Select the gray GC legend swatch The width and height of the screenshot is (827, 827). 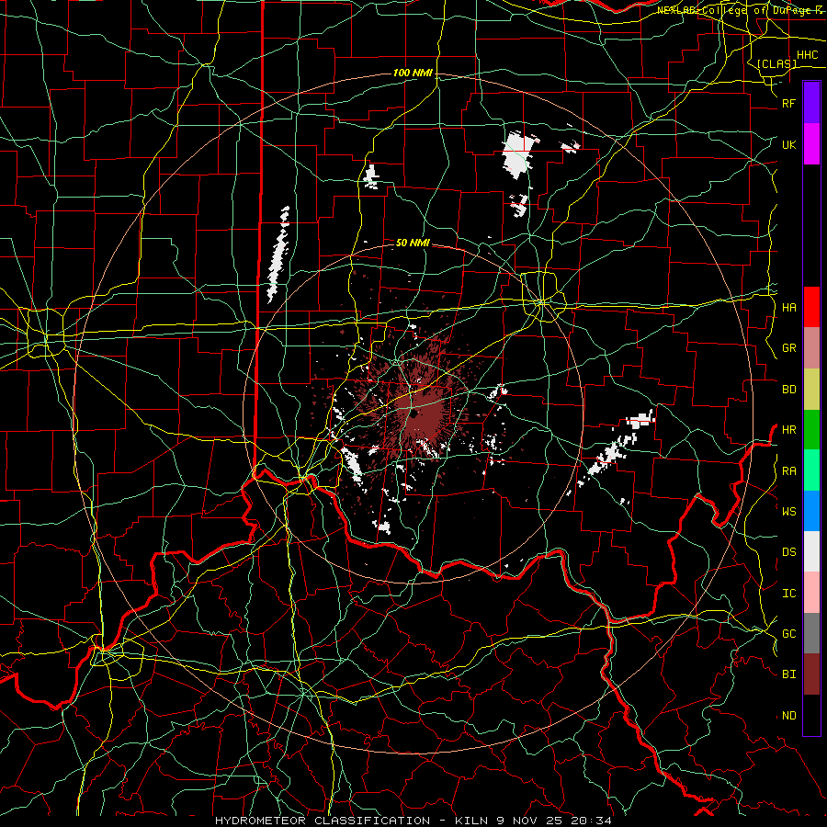(x=811, y=633)
